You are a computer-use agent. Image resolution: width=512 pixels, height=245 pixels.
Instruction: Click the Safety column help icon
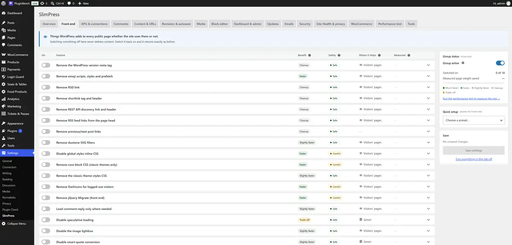[340, 55]
